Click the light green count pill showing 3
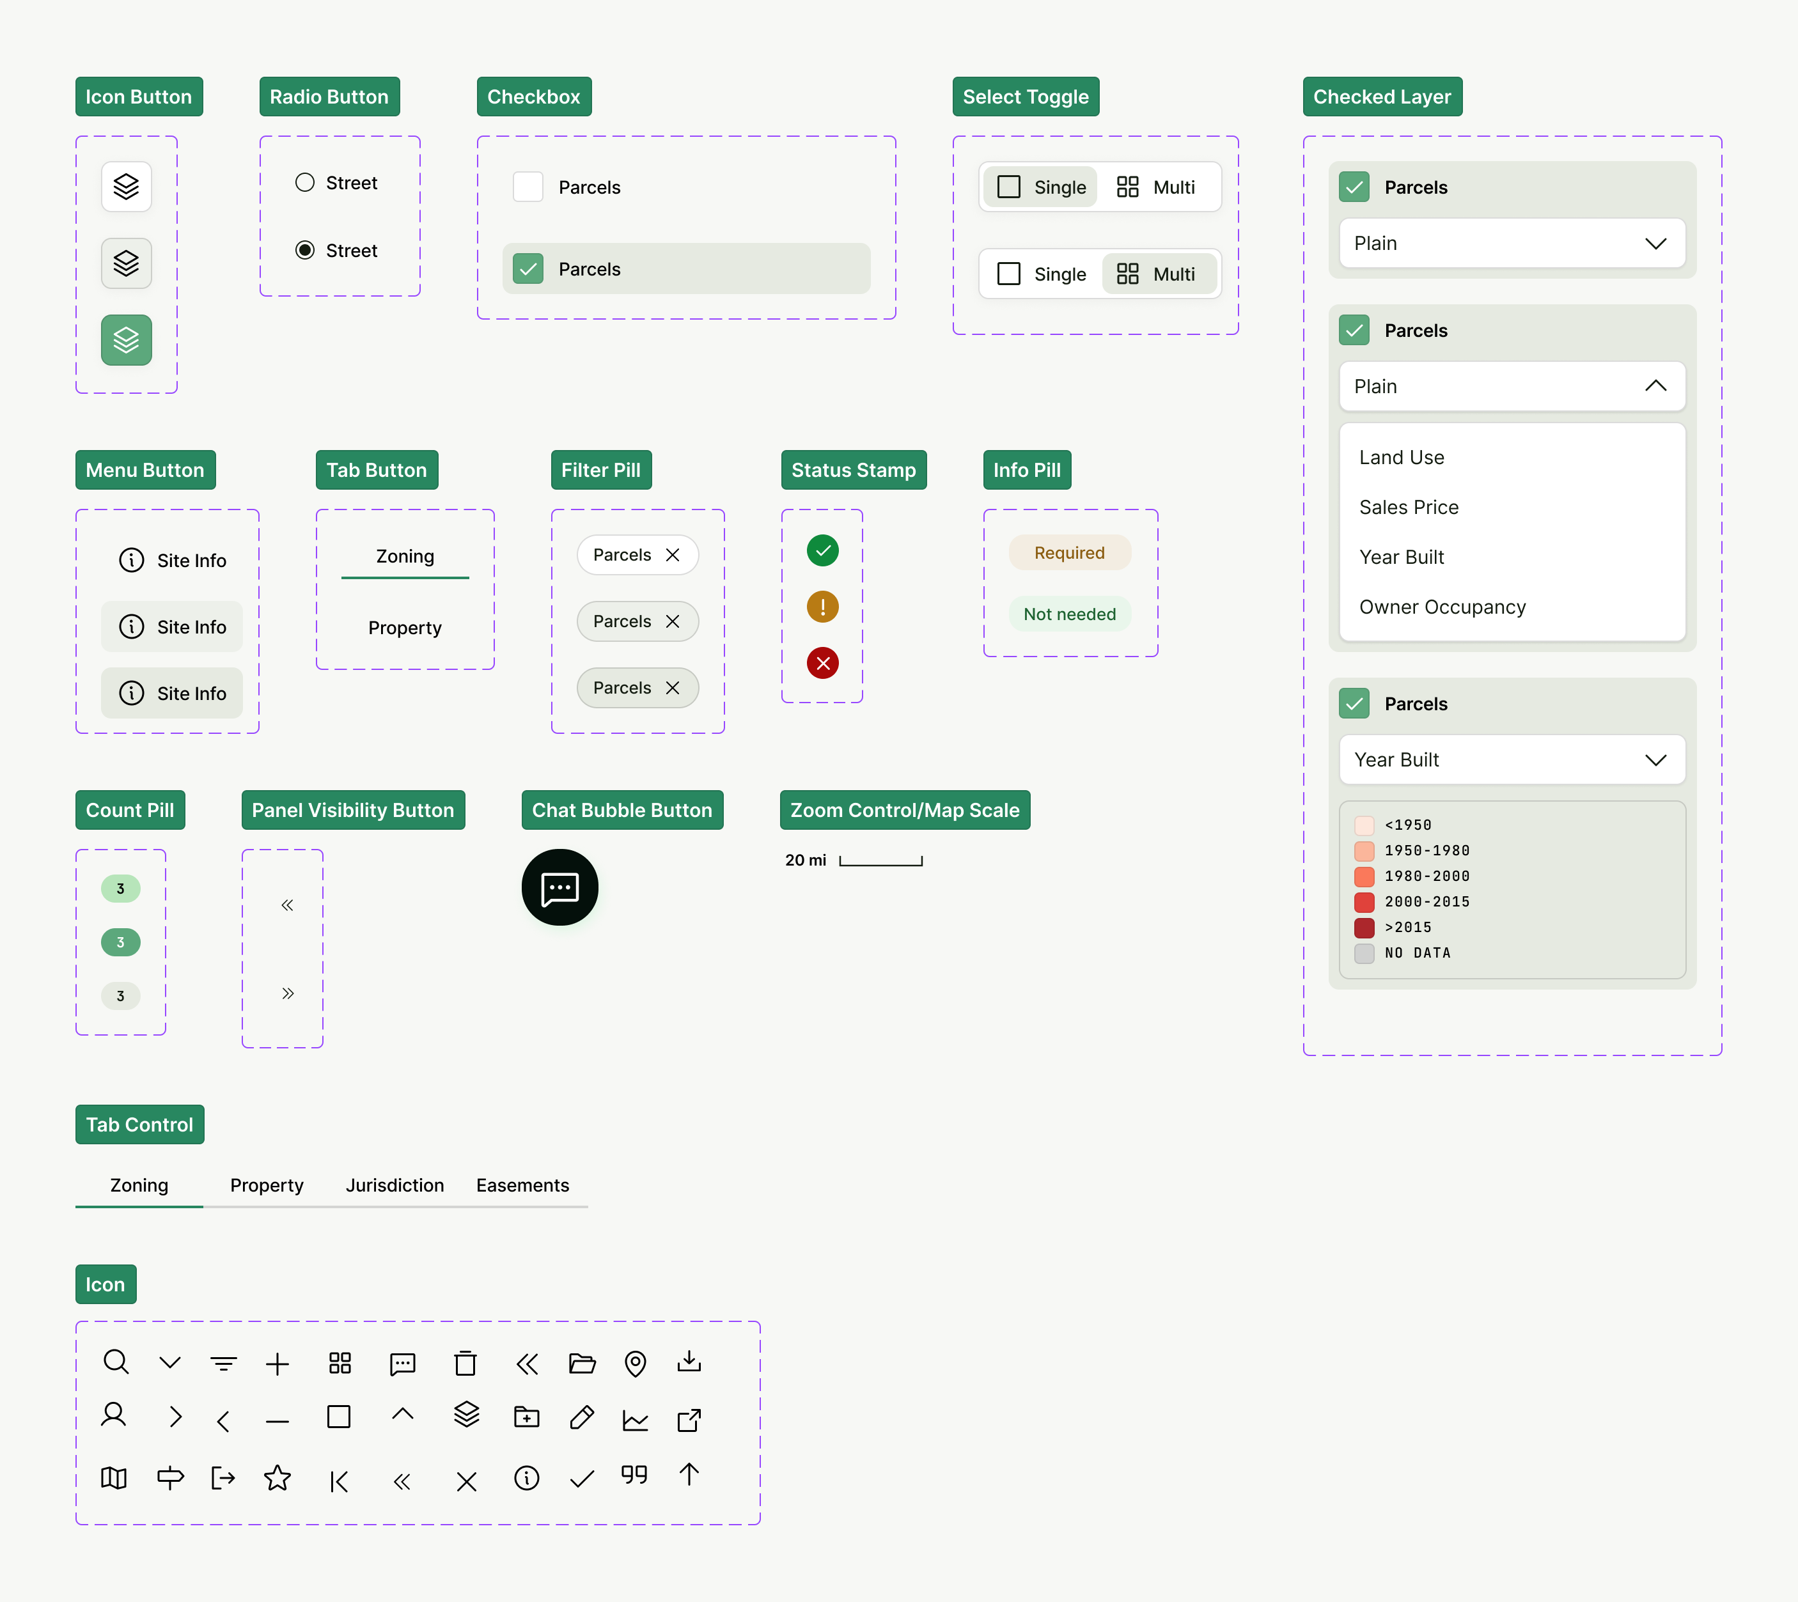1798x1602 pixels. (121, 888)
